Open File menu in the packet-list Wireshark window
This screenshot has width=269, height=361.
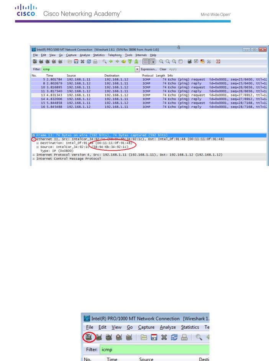pos(35,55)
